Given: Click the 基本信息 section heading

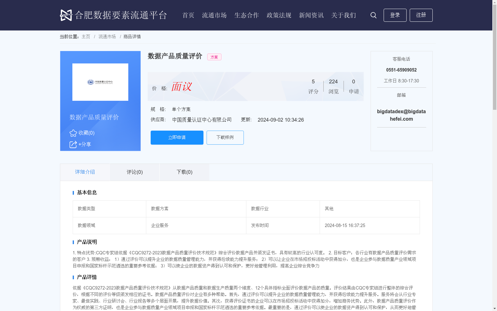Looking at the screenshot, I should point(87,193).
